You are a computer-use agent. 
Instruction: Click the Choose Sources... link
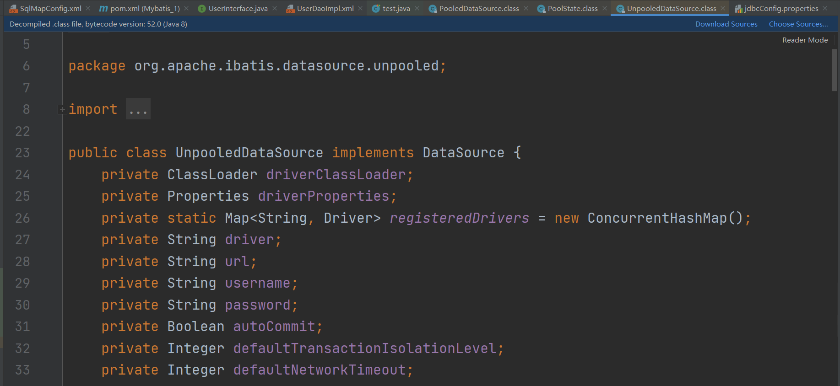coord(798,24)
